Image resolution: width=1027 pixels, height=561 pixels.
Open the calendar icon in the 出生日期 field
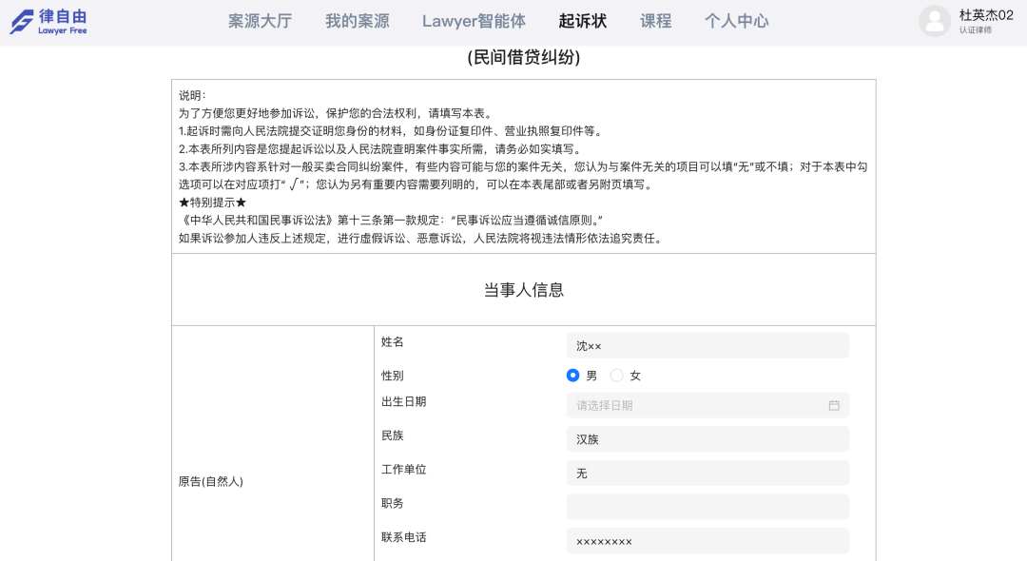click(834, 404)
